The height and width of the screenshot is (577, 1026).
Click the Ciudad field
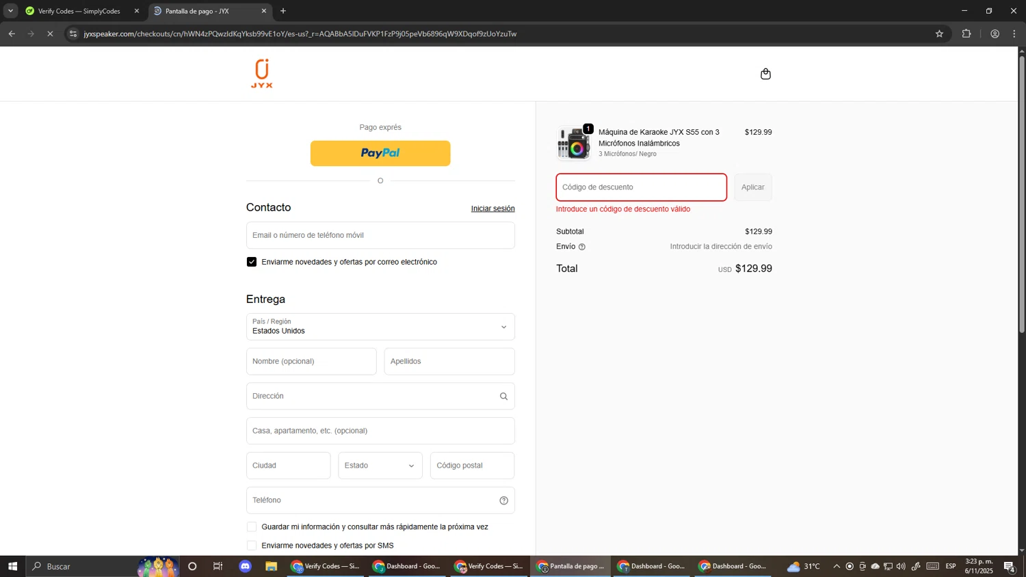click(289, 466)
